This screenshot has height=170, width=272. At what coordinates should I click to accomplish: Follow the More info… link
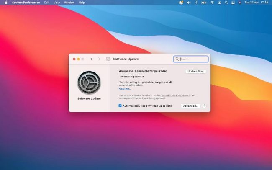click(125, 89)
